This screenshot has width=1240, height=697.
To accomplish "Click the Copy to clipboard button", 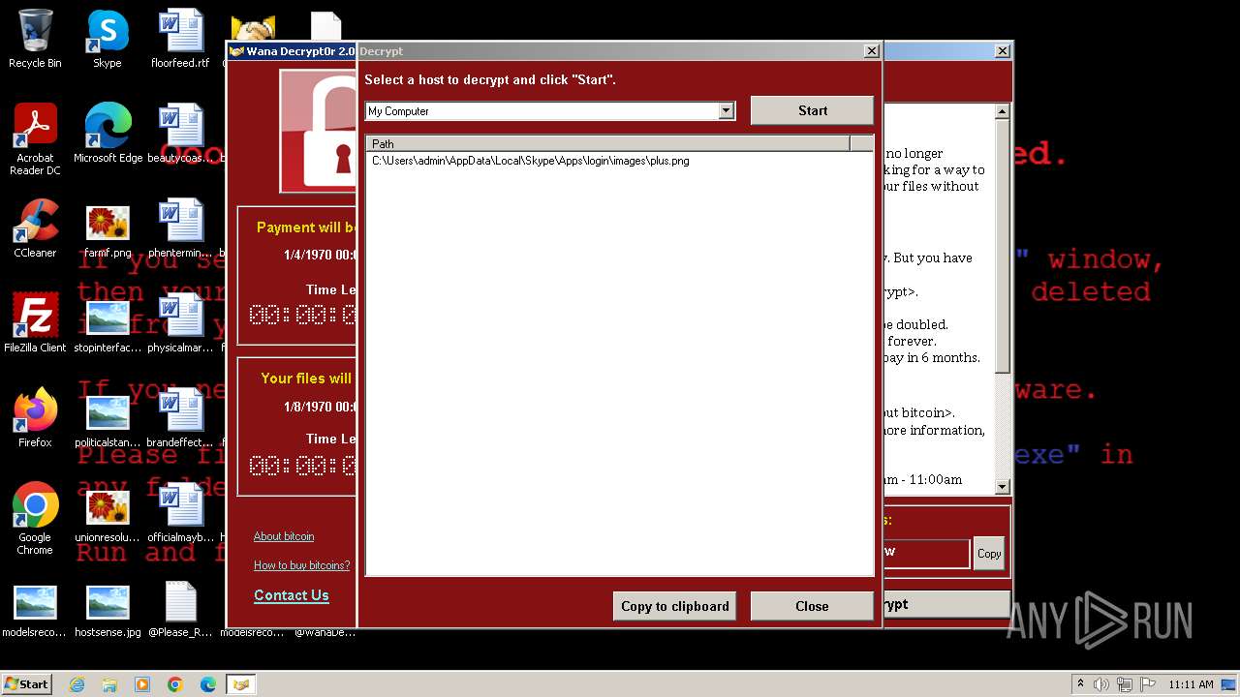I will [x=674, y=606].
